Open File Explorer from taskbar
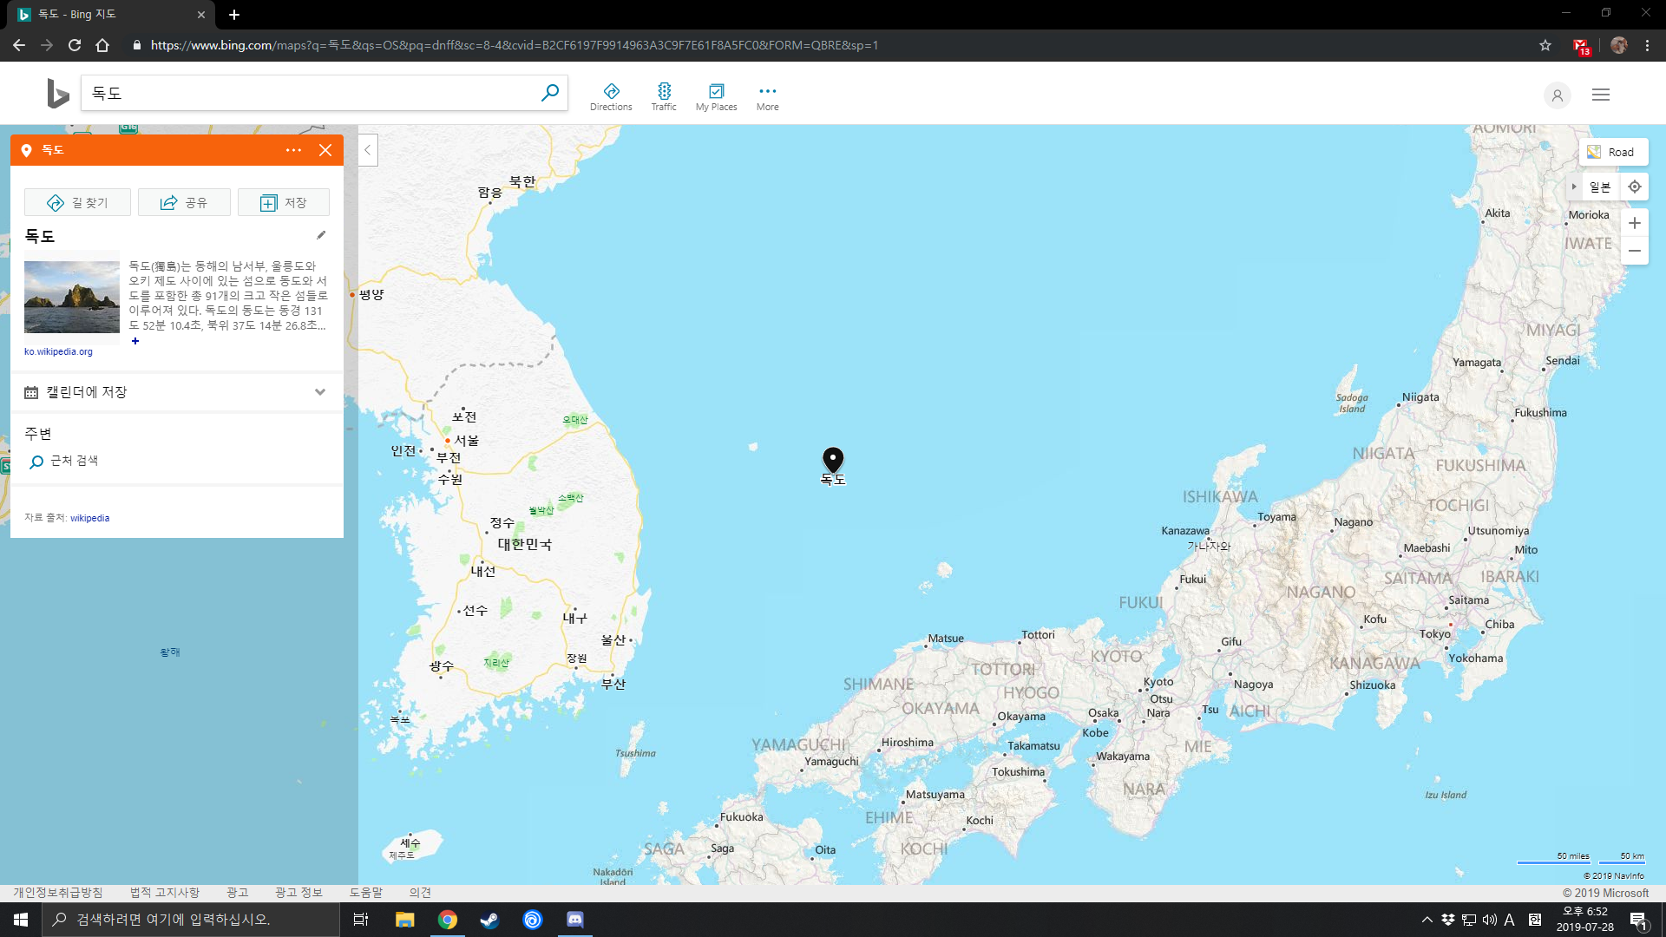The image size is (1666, 937). point(404,920)
